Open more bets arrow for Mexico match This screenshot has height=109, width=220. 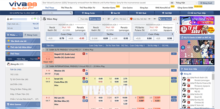click(x=174, y=70)
